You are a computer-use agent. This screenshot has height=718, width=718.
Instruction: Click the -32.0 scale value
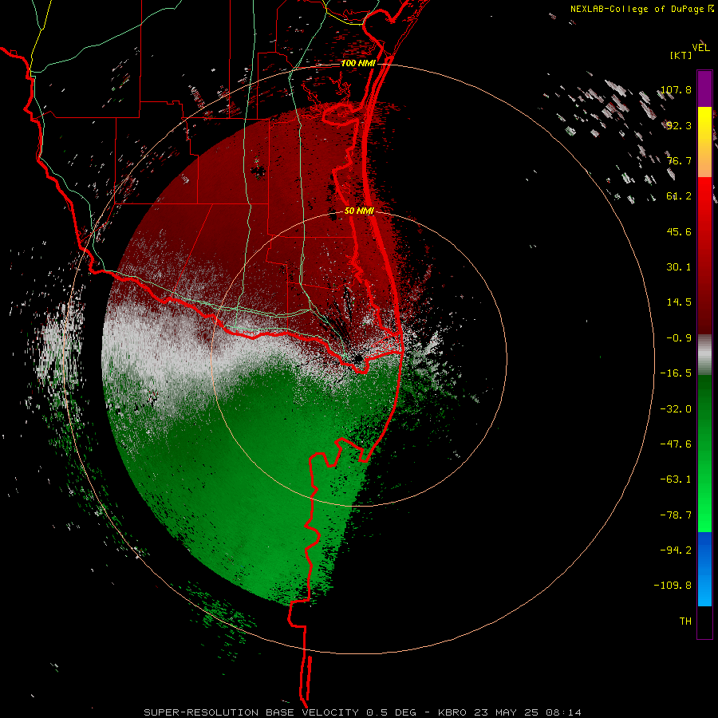pos(676,409)
